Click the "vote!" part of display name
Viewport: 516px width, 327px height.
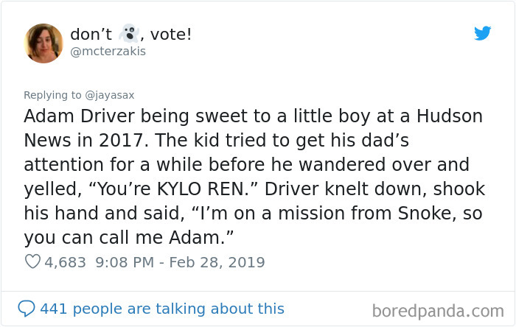171,34
